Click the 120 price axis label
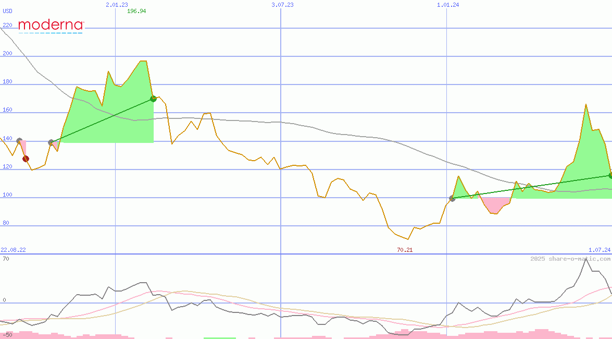612x339 pixels. click(x=7, y=166)
